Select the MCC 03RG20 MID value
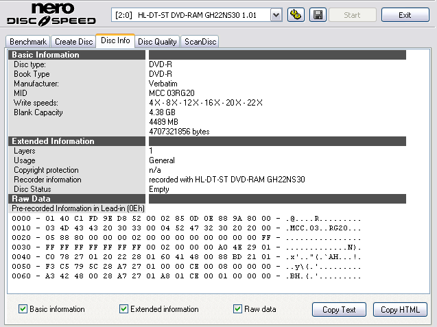 tap(172, 93)
